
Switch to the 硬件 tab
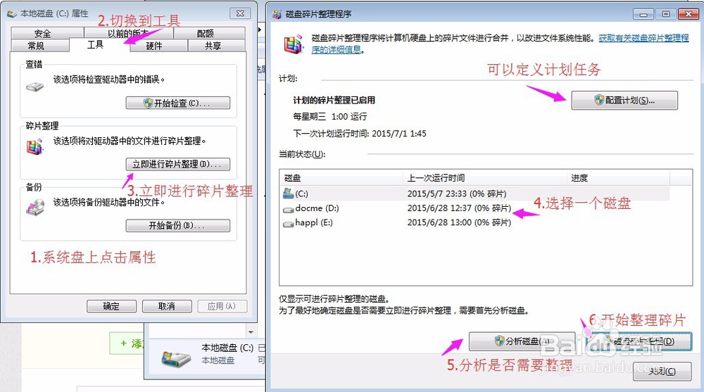[158, 46]
